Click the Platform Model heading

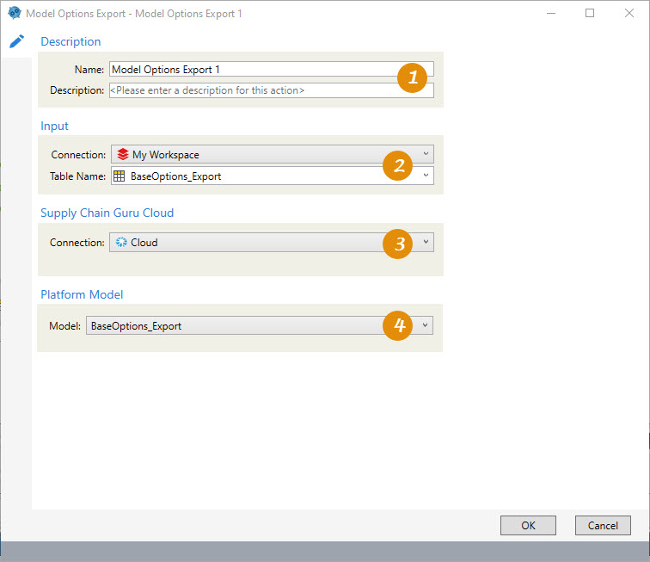point(82,294)
